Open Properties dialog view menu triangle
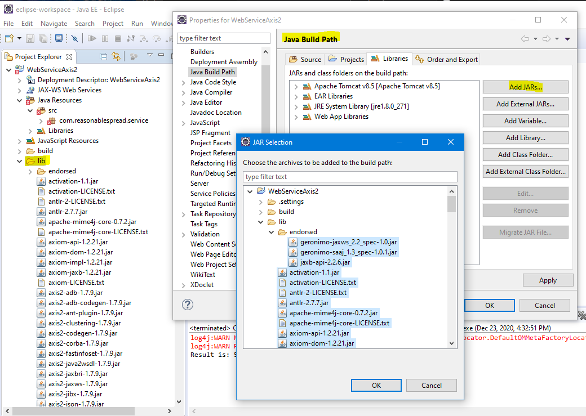This screenshot has height=416, width=586. click(x=567, y=39)
